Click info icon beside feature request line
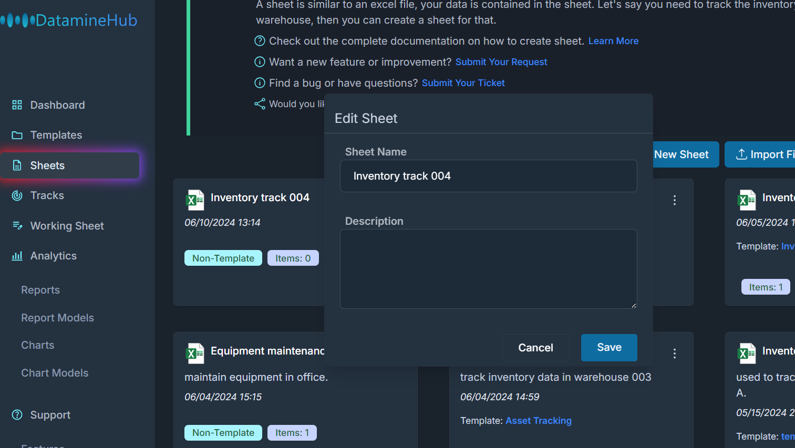The width and height of the screenshot is (795, 448). (260, 62)
